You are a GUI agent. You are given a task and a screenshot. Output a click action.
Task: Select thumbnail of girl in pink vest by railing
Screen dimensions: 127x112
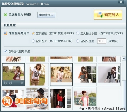pos(85,98)
